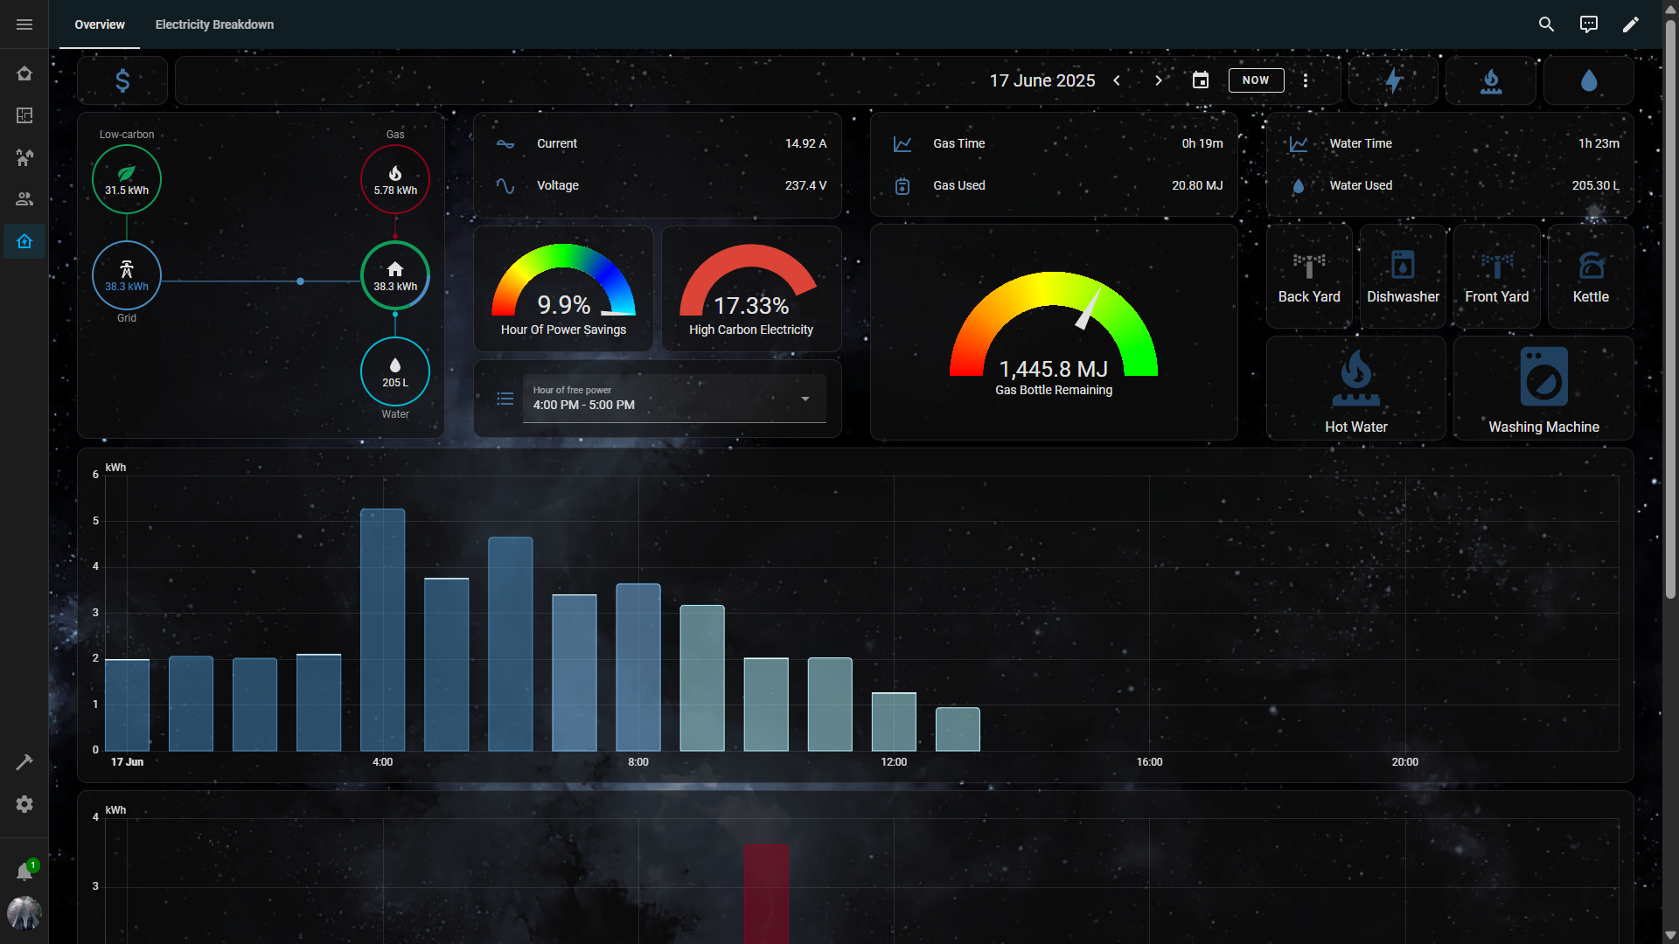Open the calendar date picker icon

[x=1201, y=80]
